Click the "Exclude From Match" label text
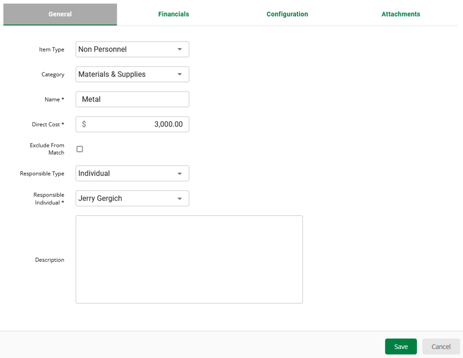The width and height of the screenshot is (463, 358). point(47,149)
